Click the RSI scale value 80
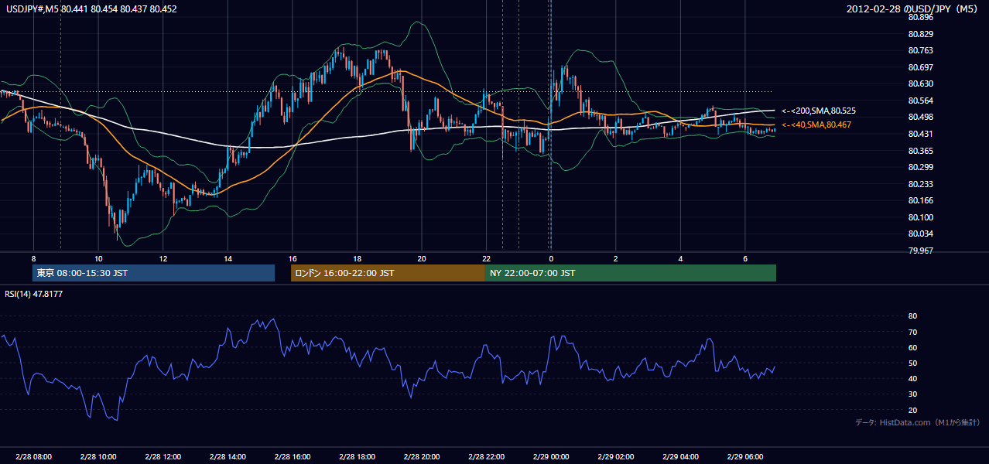The height and width of the screenshot is (464, 989). [913, 316]
